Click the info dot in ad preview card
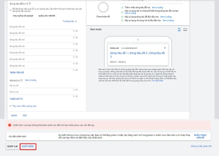 coord(165,48)
